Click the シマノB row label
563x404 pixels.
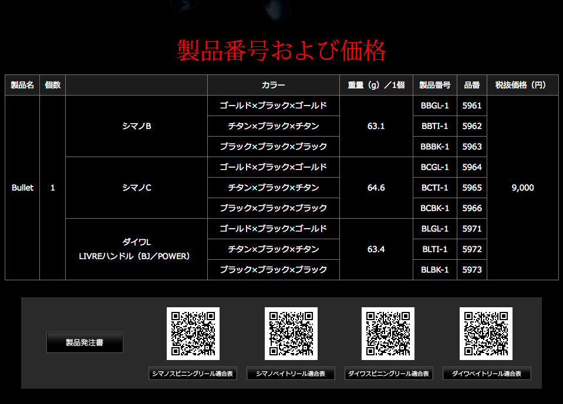tap(136, 126)
